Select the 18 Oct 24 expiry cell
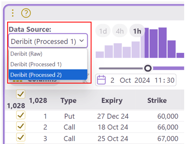Viewport: 188px width, 144px height. pos(113,127)
